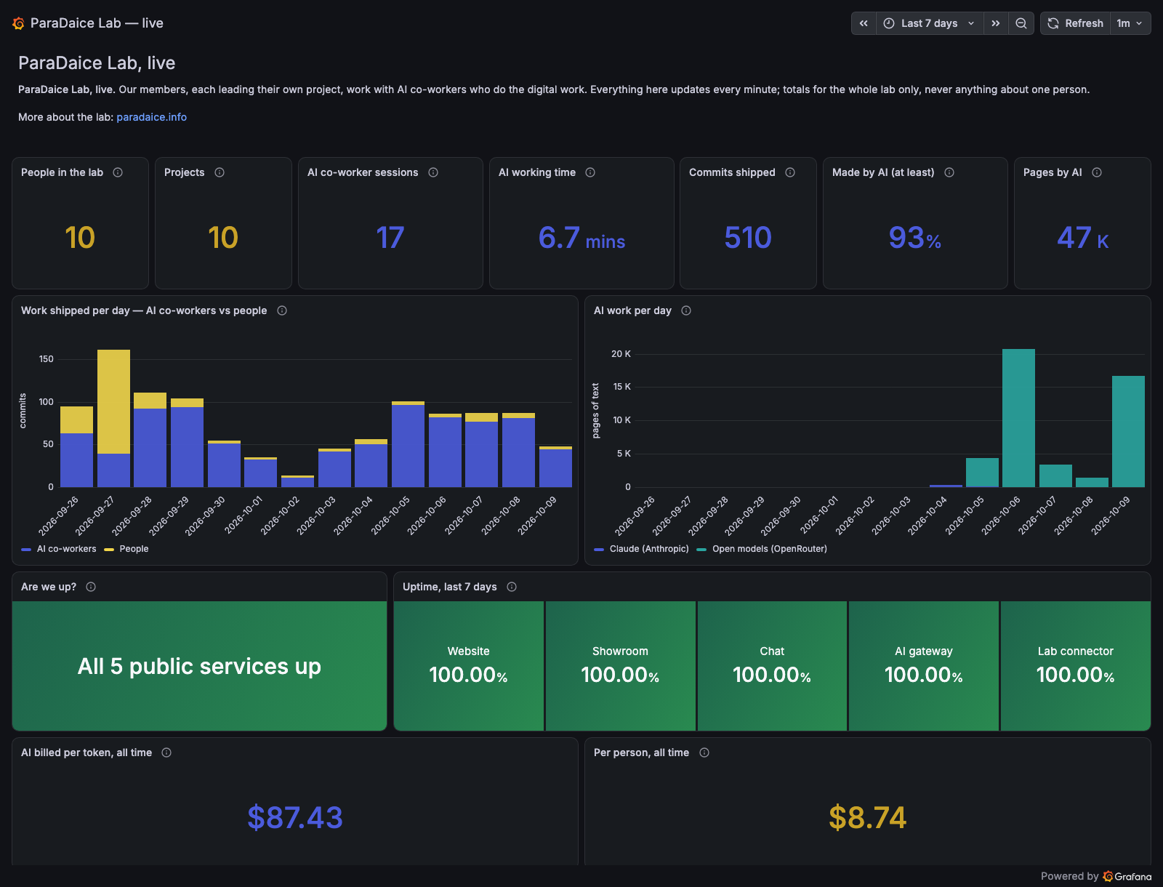The image size is (1163, 887).
Task: Click the Uptime, last 7 days panel title
Action: (450, 587)
